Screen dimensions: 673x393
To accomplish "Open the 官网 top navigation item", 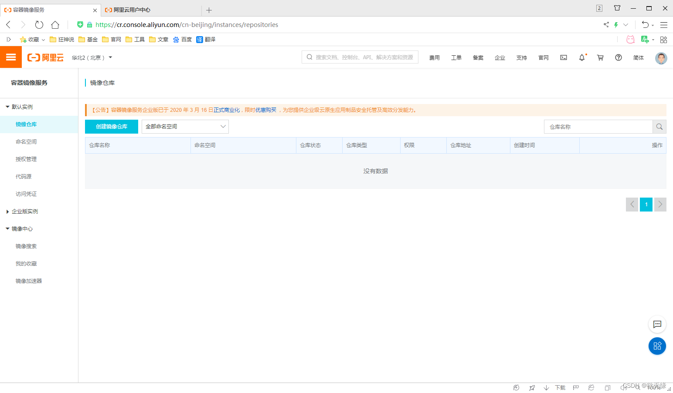I will [544, 57].
